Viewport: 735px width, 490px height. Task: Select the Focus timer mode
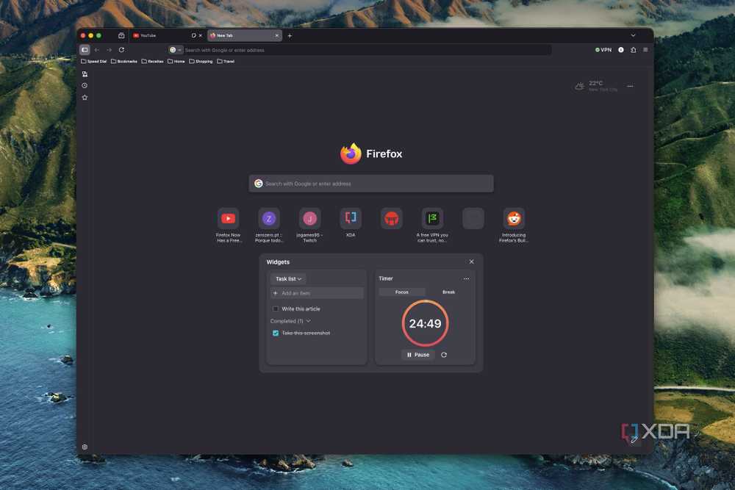(x=402, y=292)
